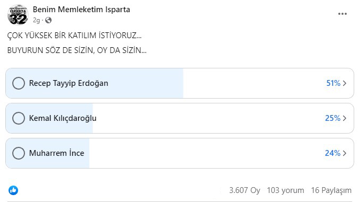Expand voters via chevron next to 25%
Screen dimensions: 359x202
pos(345,118)
